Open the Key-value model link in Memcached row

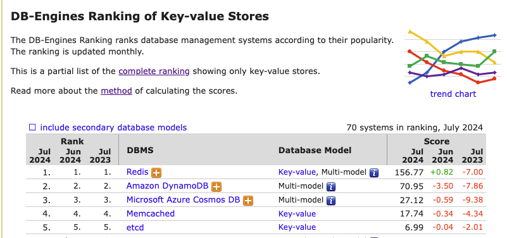[x=297, y=214]
